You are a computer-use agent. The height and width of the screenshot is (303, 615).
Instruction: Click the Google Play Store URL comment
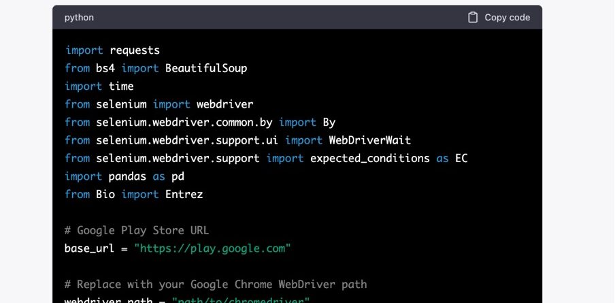click(x=137, y=230)
